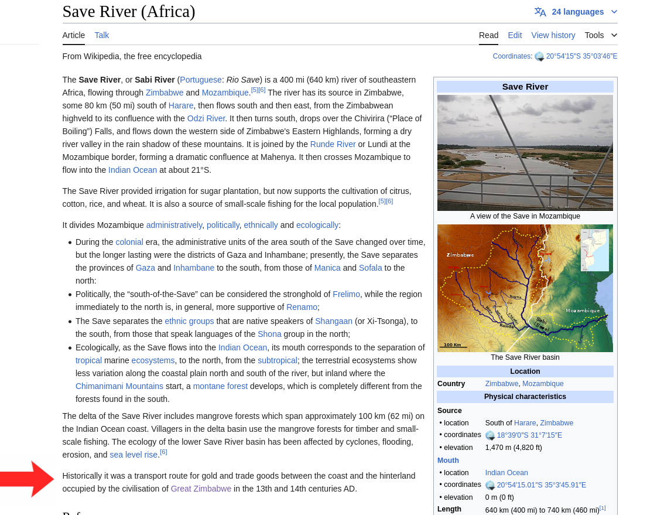Follow the Portuguese link
Screen dimensions: 671x515
click(201, 80)
